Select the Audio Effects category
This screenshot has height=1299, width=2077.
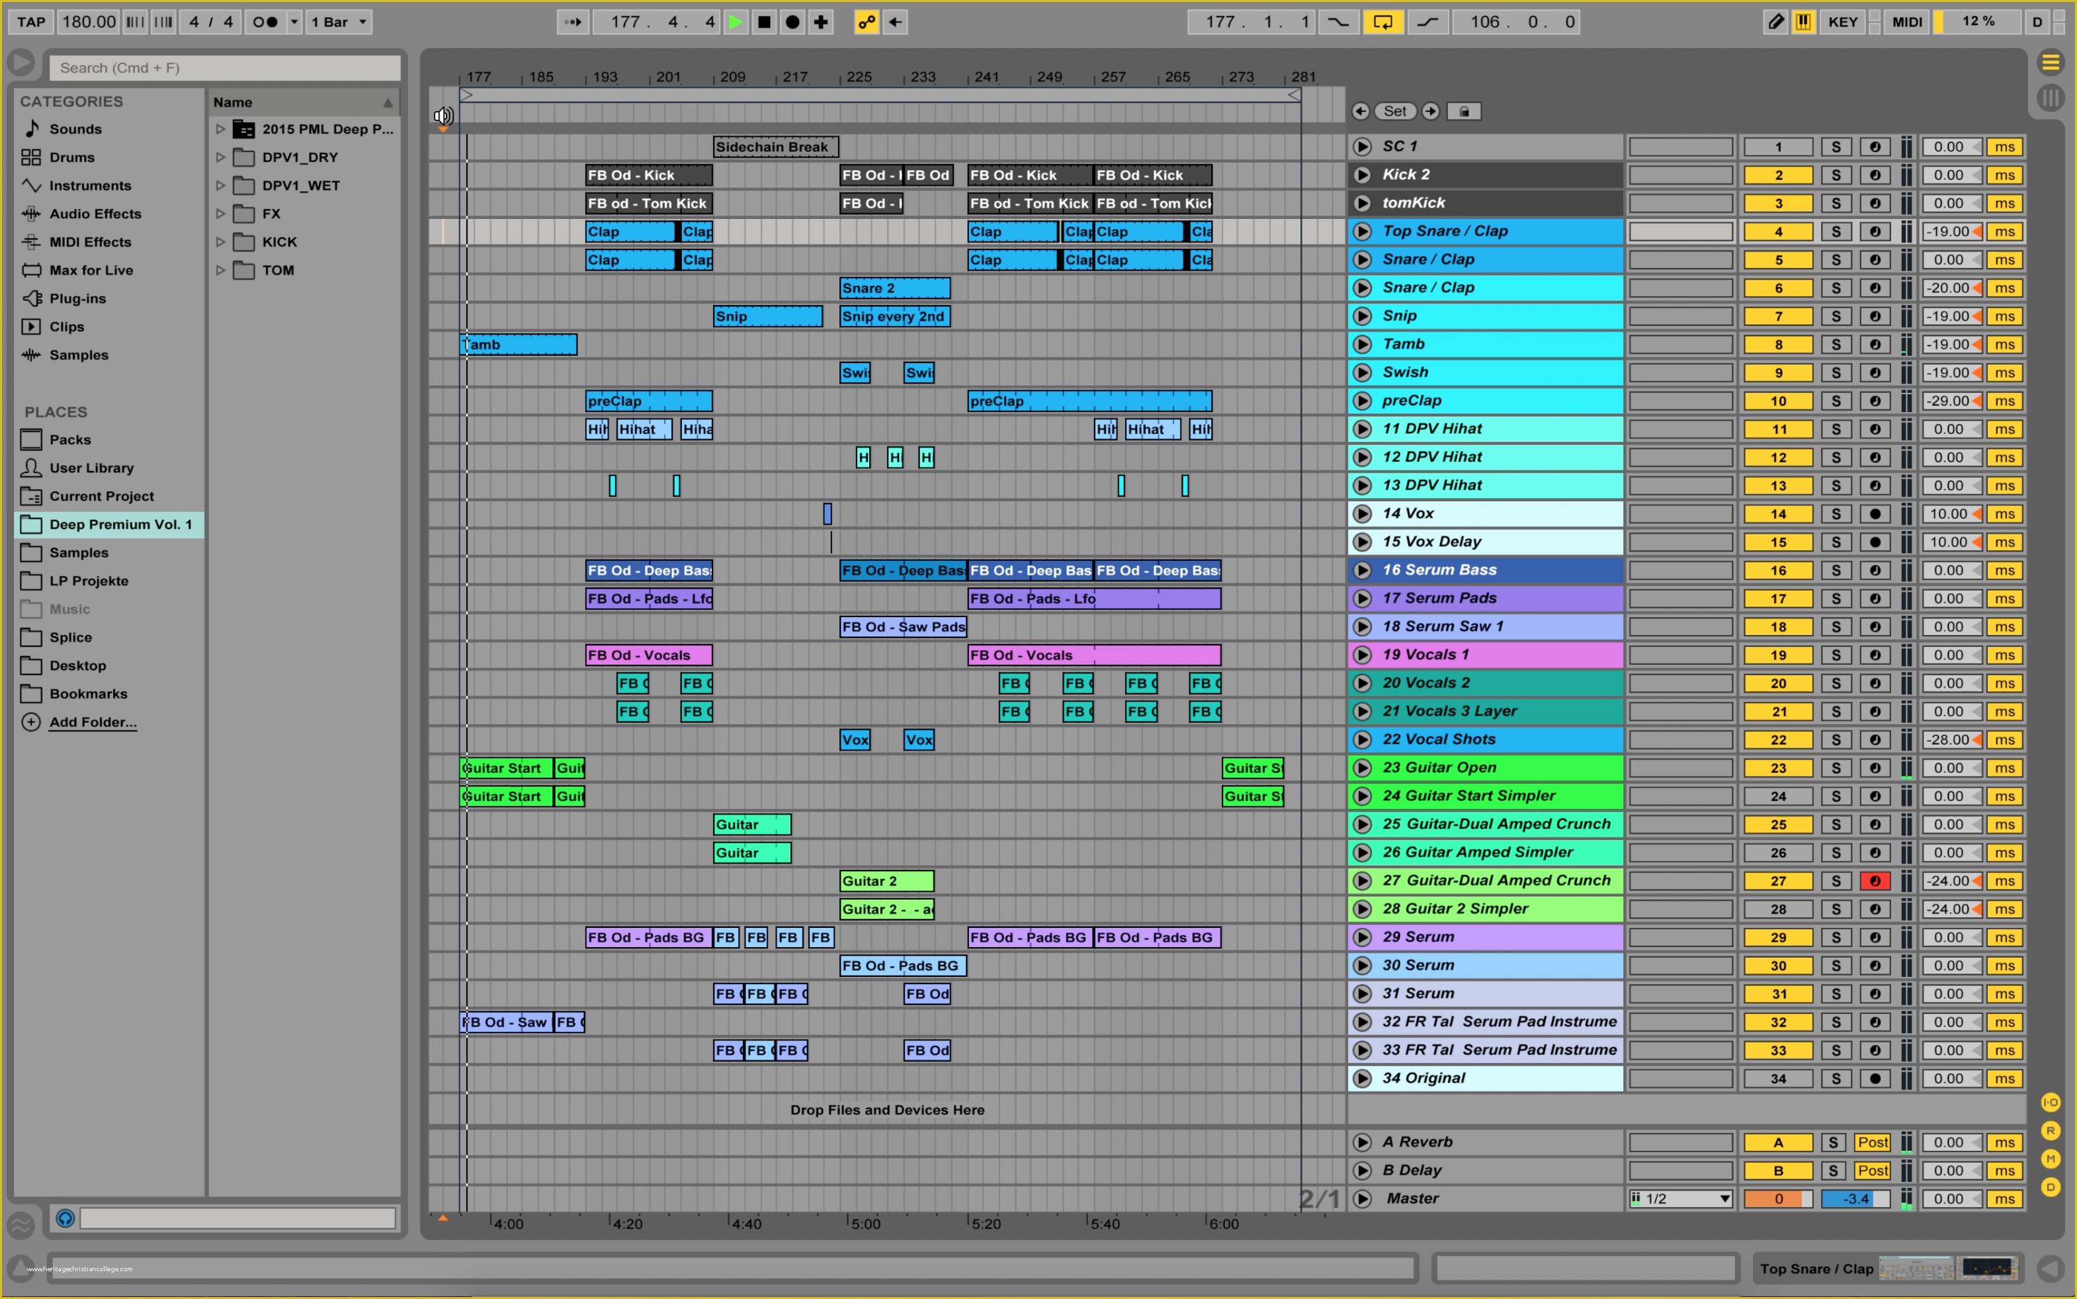(95, 214)
